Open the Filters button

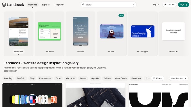(x=157, y=78)
